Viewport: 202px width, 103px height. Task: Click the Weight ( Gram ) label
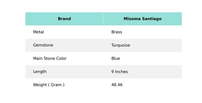pos(49,85)
